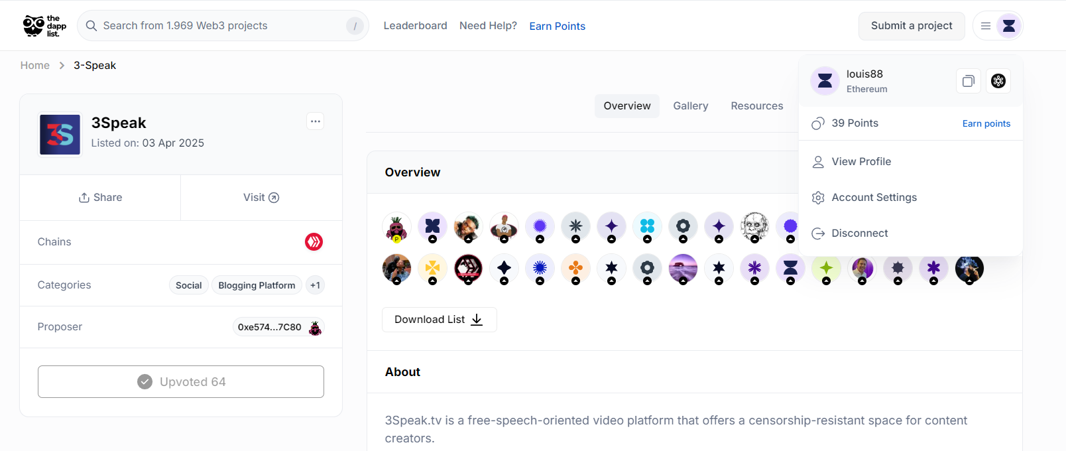Click the Ethereum network icon in profile card
Viewport: 1066px width, 451px height.
point(998,81)
